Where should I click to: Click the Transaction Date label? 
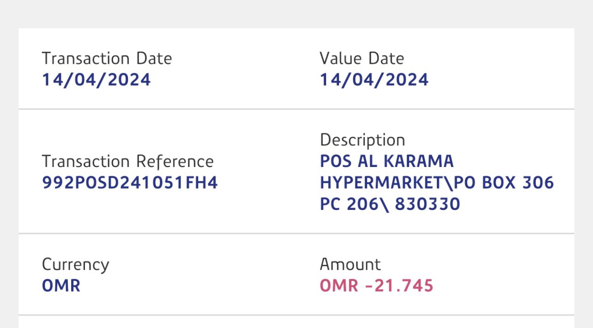pos(107,59)
